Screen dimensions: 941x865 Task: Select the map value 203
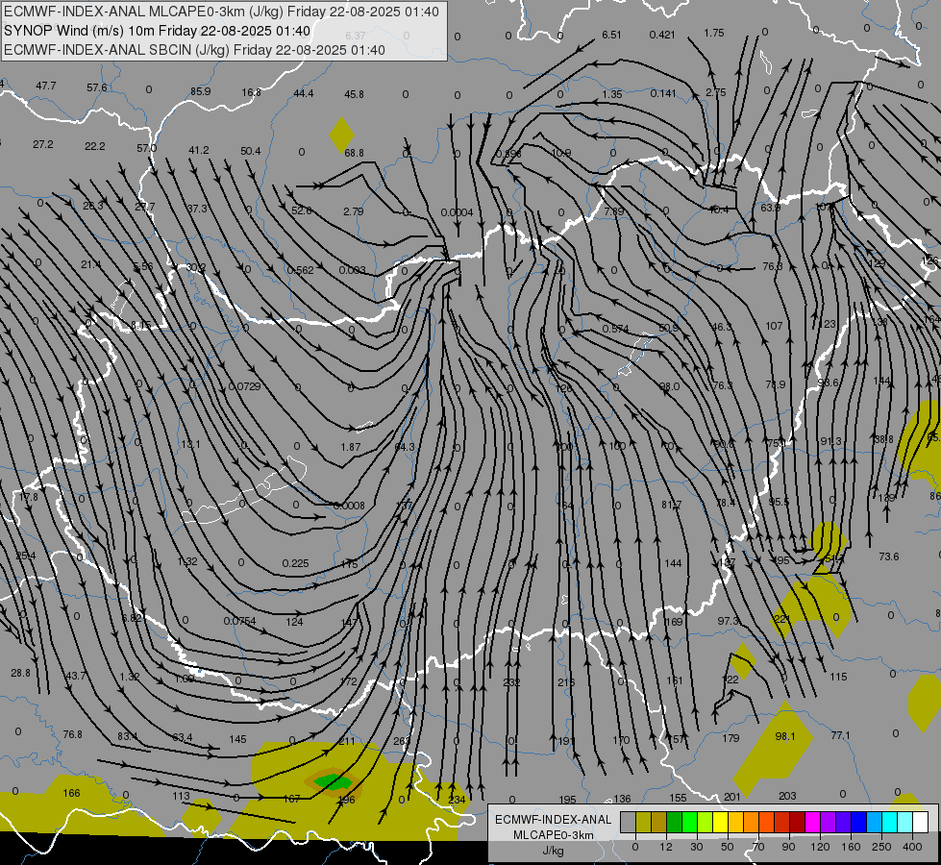787,796
